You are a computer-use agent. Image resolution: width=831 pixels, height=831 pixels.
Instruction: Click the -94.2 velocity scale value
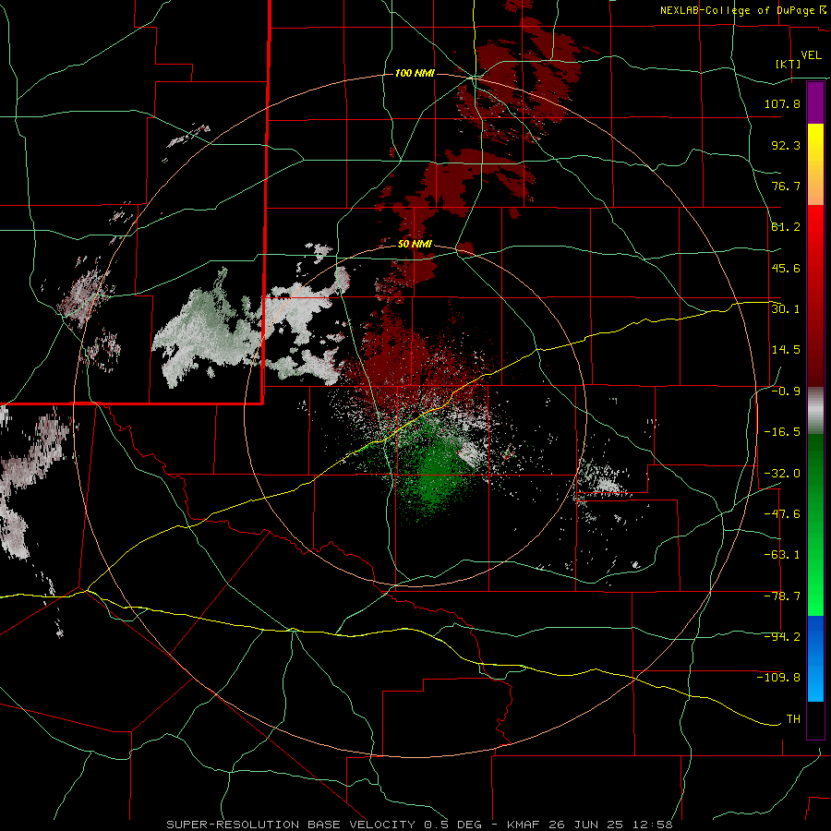pyautogui.click(x=782, y=636)
